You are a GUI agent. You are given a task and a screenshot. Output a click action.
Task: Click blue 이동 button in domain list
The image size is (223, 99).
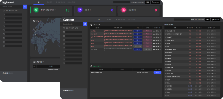(x=158, y=73)
